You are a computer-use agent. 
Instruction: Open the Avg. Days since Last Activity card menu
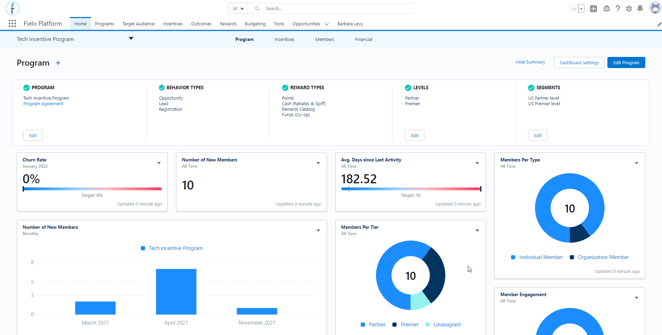tap(477, 163)
